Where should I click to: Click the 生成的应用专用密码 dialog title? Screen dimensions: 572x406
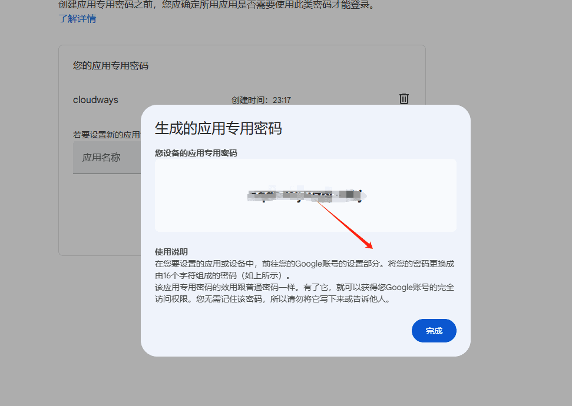tap(218, 128)
